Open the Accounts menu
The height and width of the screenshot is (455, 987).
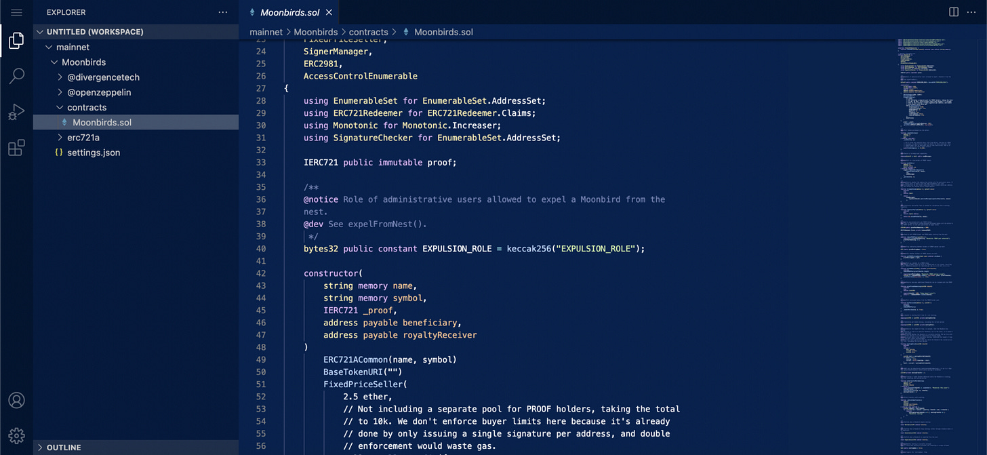pos(16,400)
